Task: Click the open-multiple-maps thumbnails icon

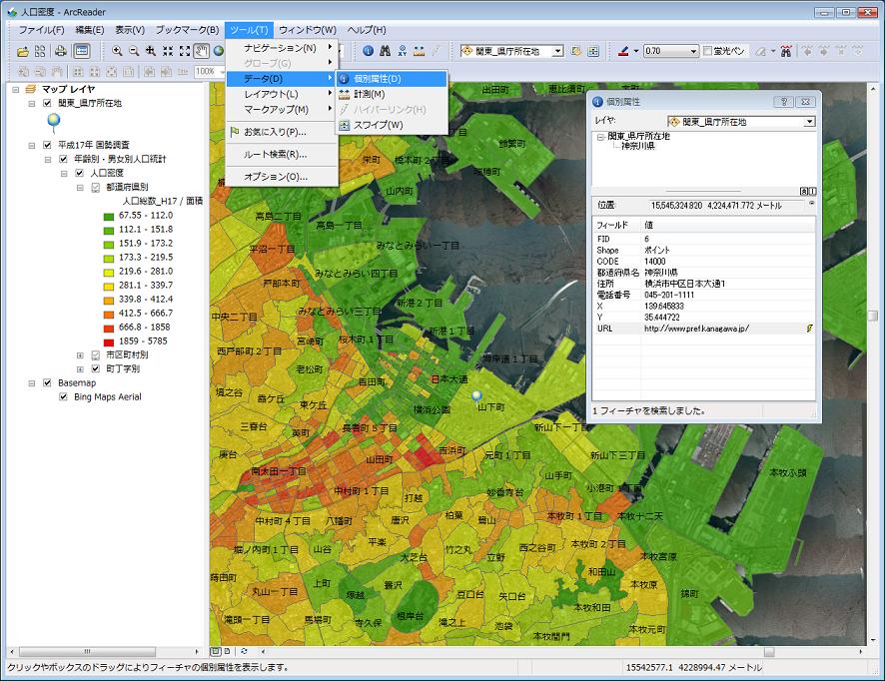Action: coord(40,51)
